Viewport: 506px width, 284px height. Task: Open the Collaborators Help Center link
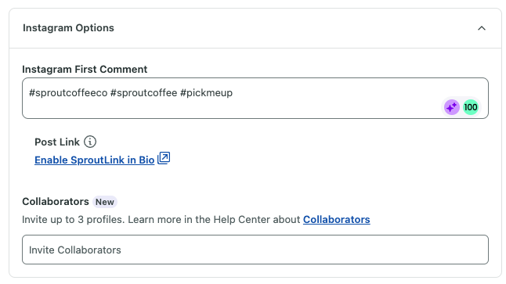point(336,220)
